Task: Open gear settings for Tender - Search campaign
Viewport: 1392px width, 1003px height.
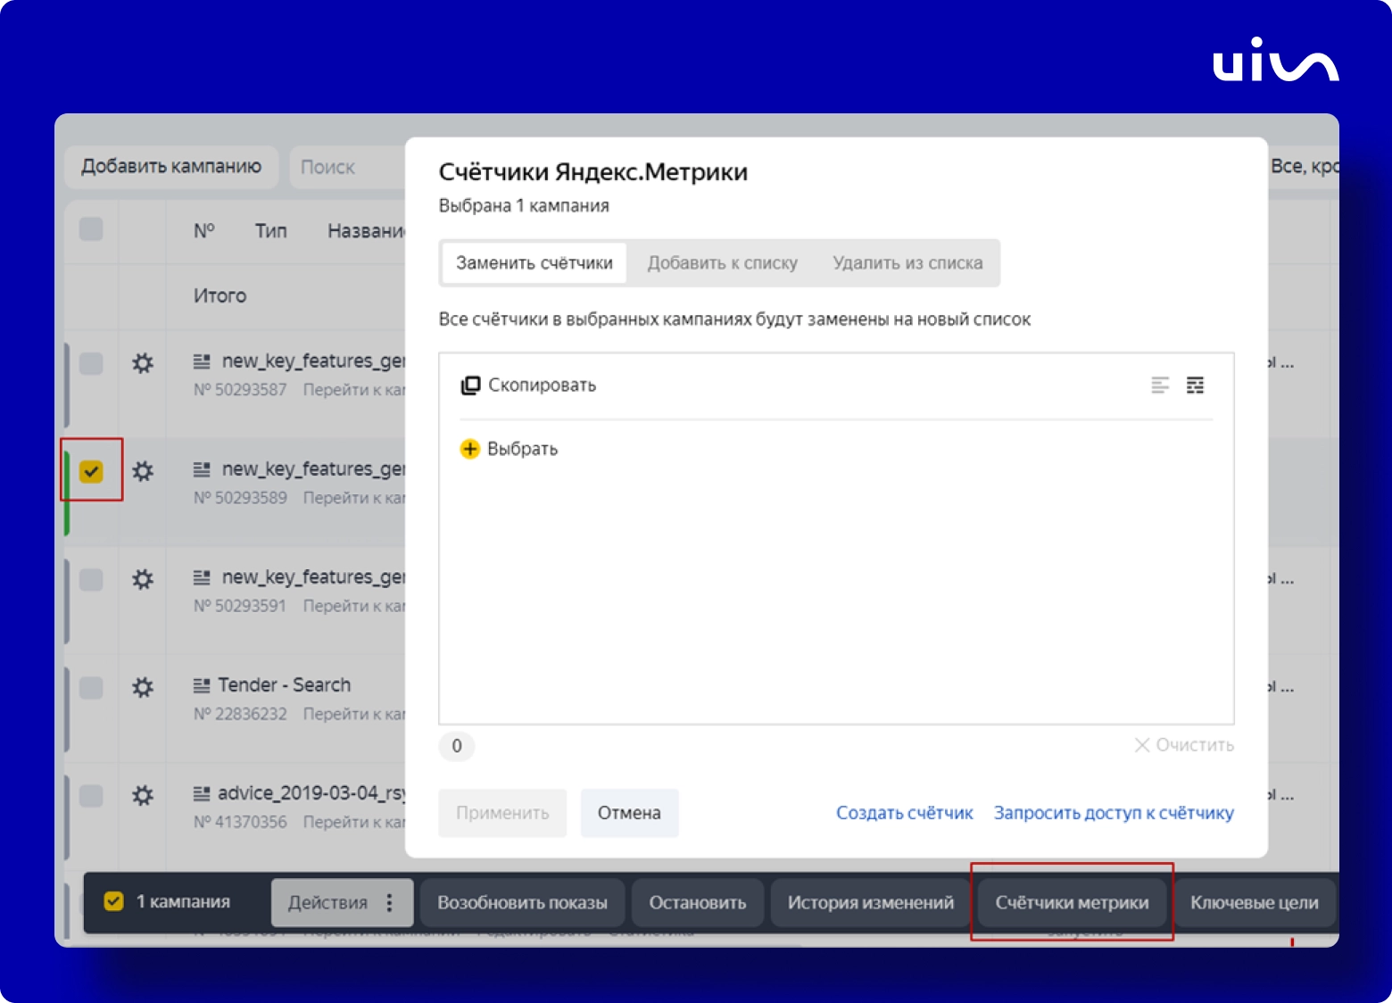Action: [x=143, y=687]
